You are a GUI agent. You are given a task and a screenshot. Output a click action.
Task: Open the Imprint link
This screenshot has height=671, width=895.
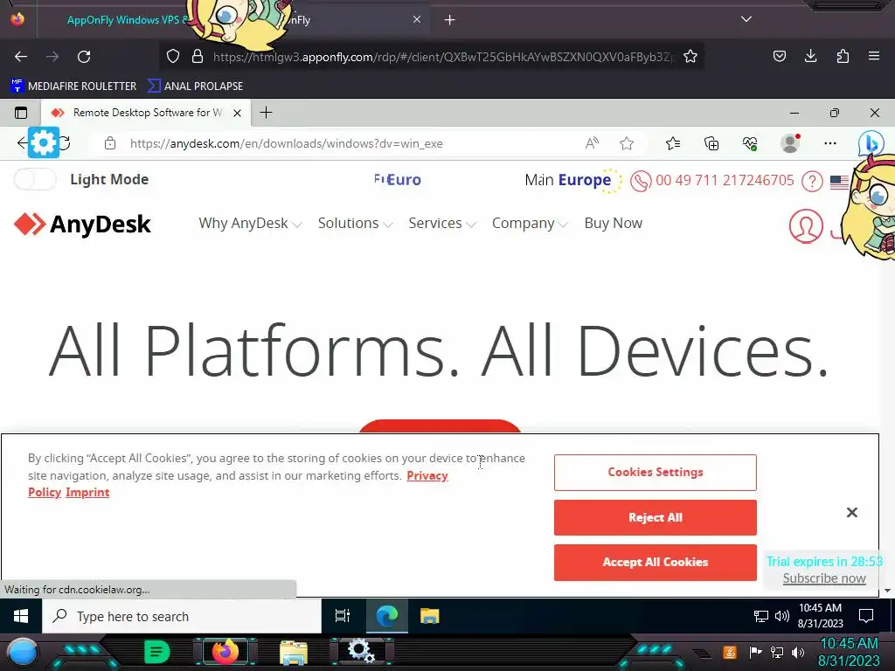pos(87,493)
